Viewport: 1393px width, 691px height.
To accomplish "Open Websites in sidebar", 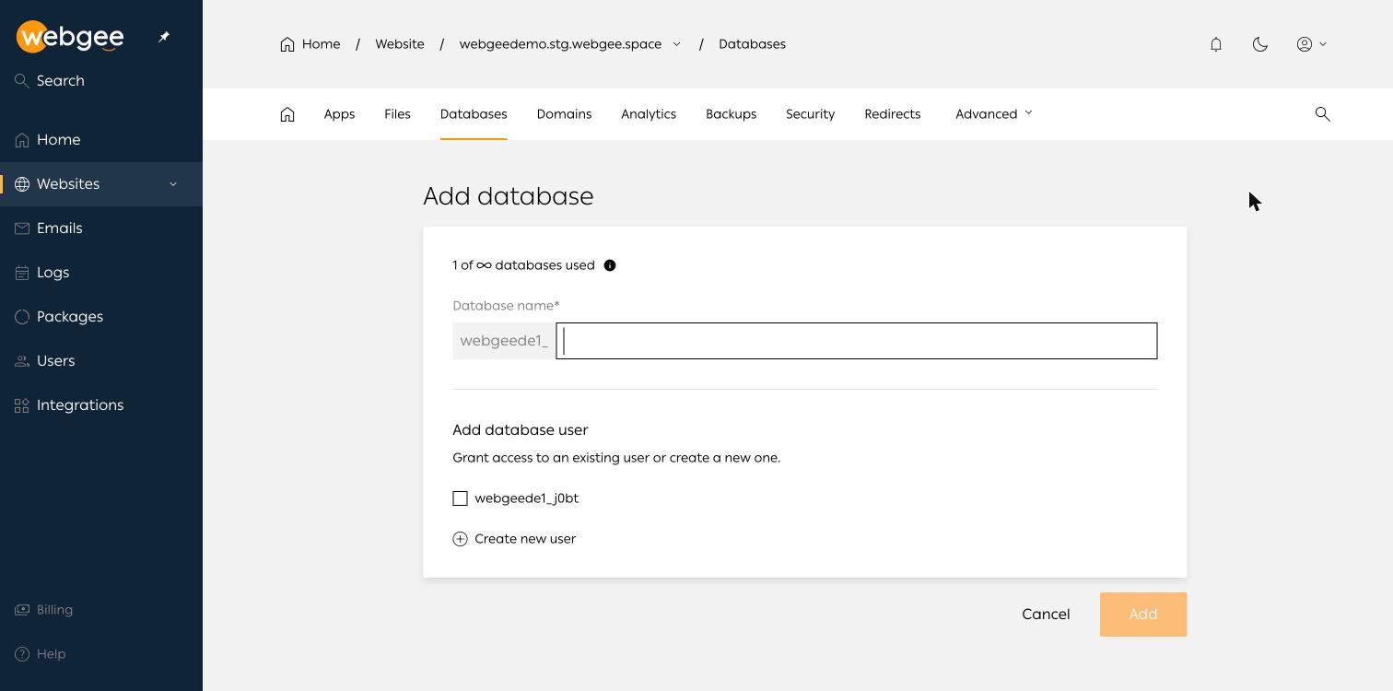I will pyautogui.click(x=101, y=184).
